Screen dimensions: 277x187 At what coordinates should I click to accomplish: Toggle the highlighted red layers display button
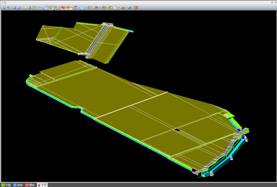click(63, 8)
